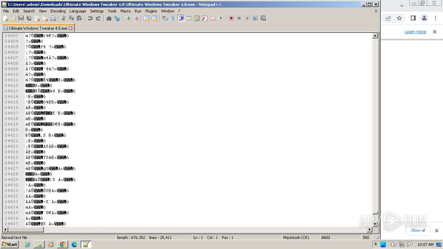
Task: Click the vertical scrollbar down arrow
Action: coord(375,224)
